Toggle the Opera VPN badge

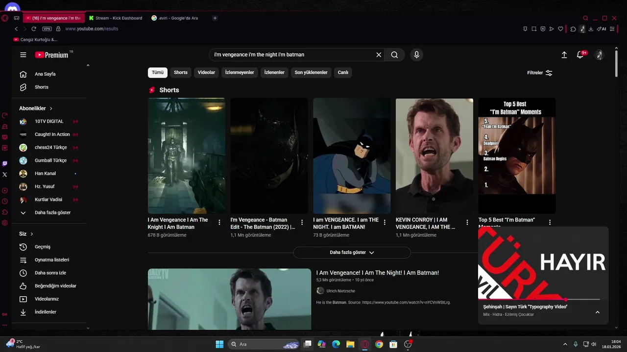point(47,29)
